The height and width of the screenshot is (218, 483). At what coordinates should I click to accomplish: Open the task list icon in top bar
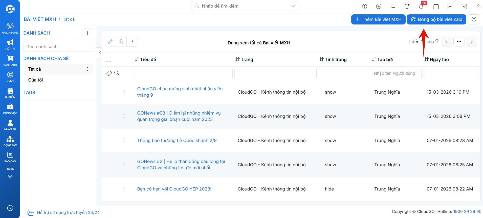coord(393,6)
